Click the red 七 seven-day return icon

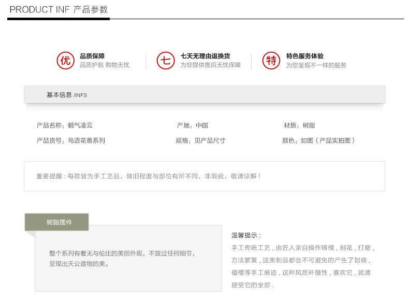coord(165,61)
